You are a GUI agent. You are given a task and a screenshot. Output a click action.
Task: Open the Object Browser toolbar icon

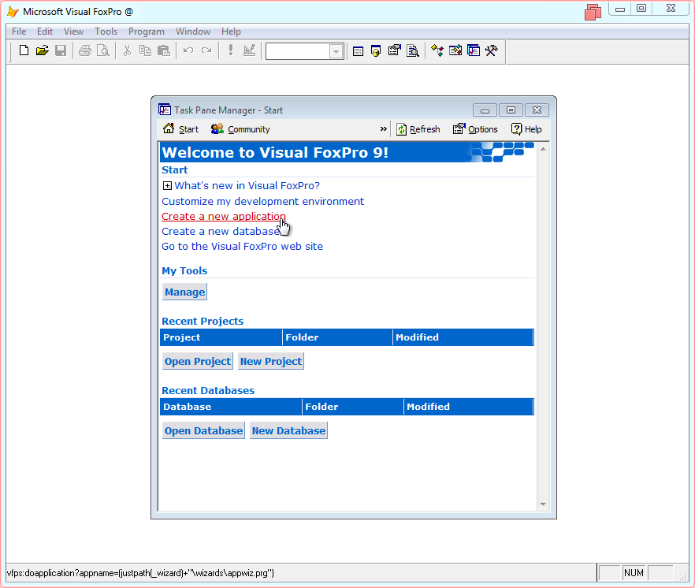(455, 50)
